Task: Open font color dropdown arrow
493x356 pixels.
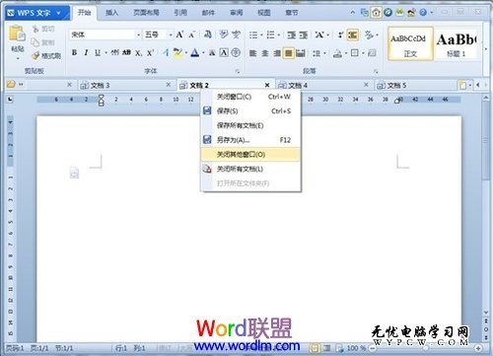Action: click(203, 52)
